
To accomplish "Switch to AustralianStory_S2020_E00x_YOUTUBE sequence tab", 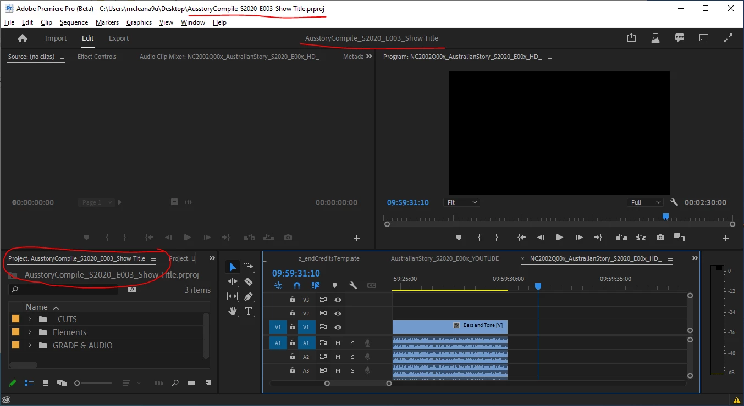I will click(445, 258).
